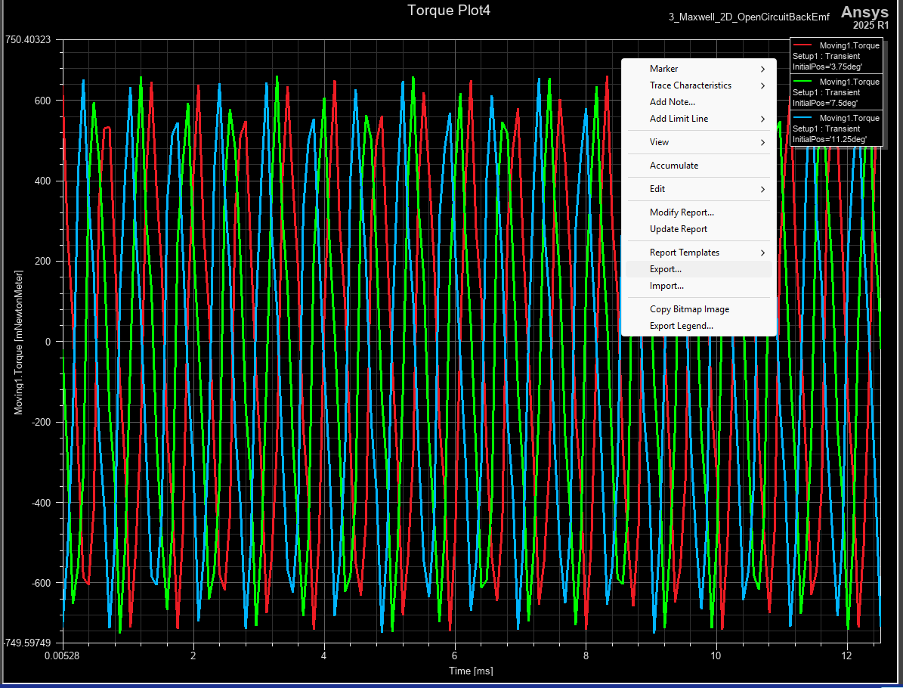Image resolution: width=903 pixels, height=688 pixels.
Task: Open the View submenu
Action: (659, 142)
